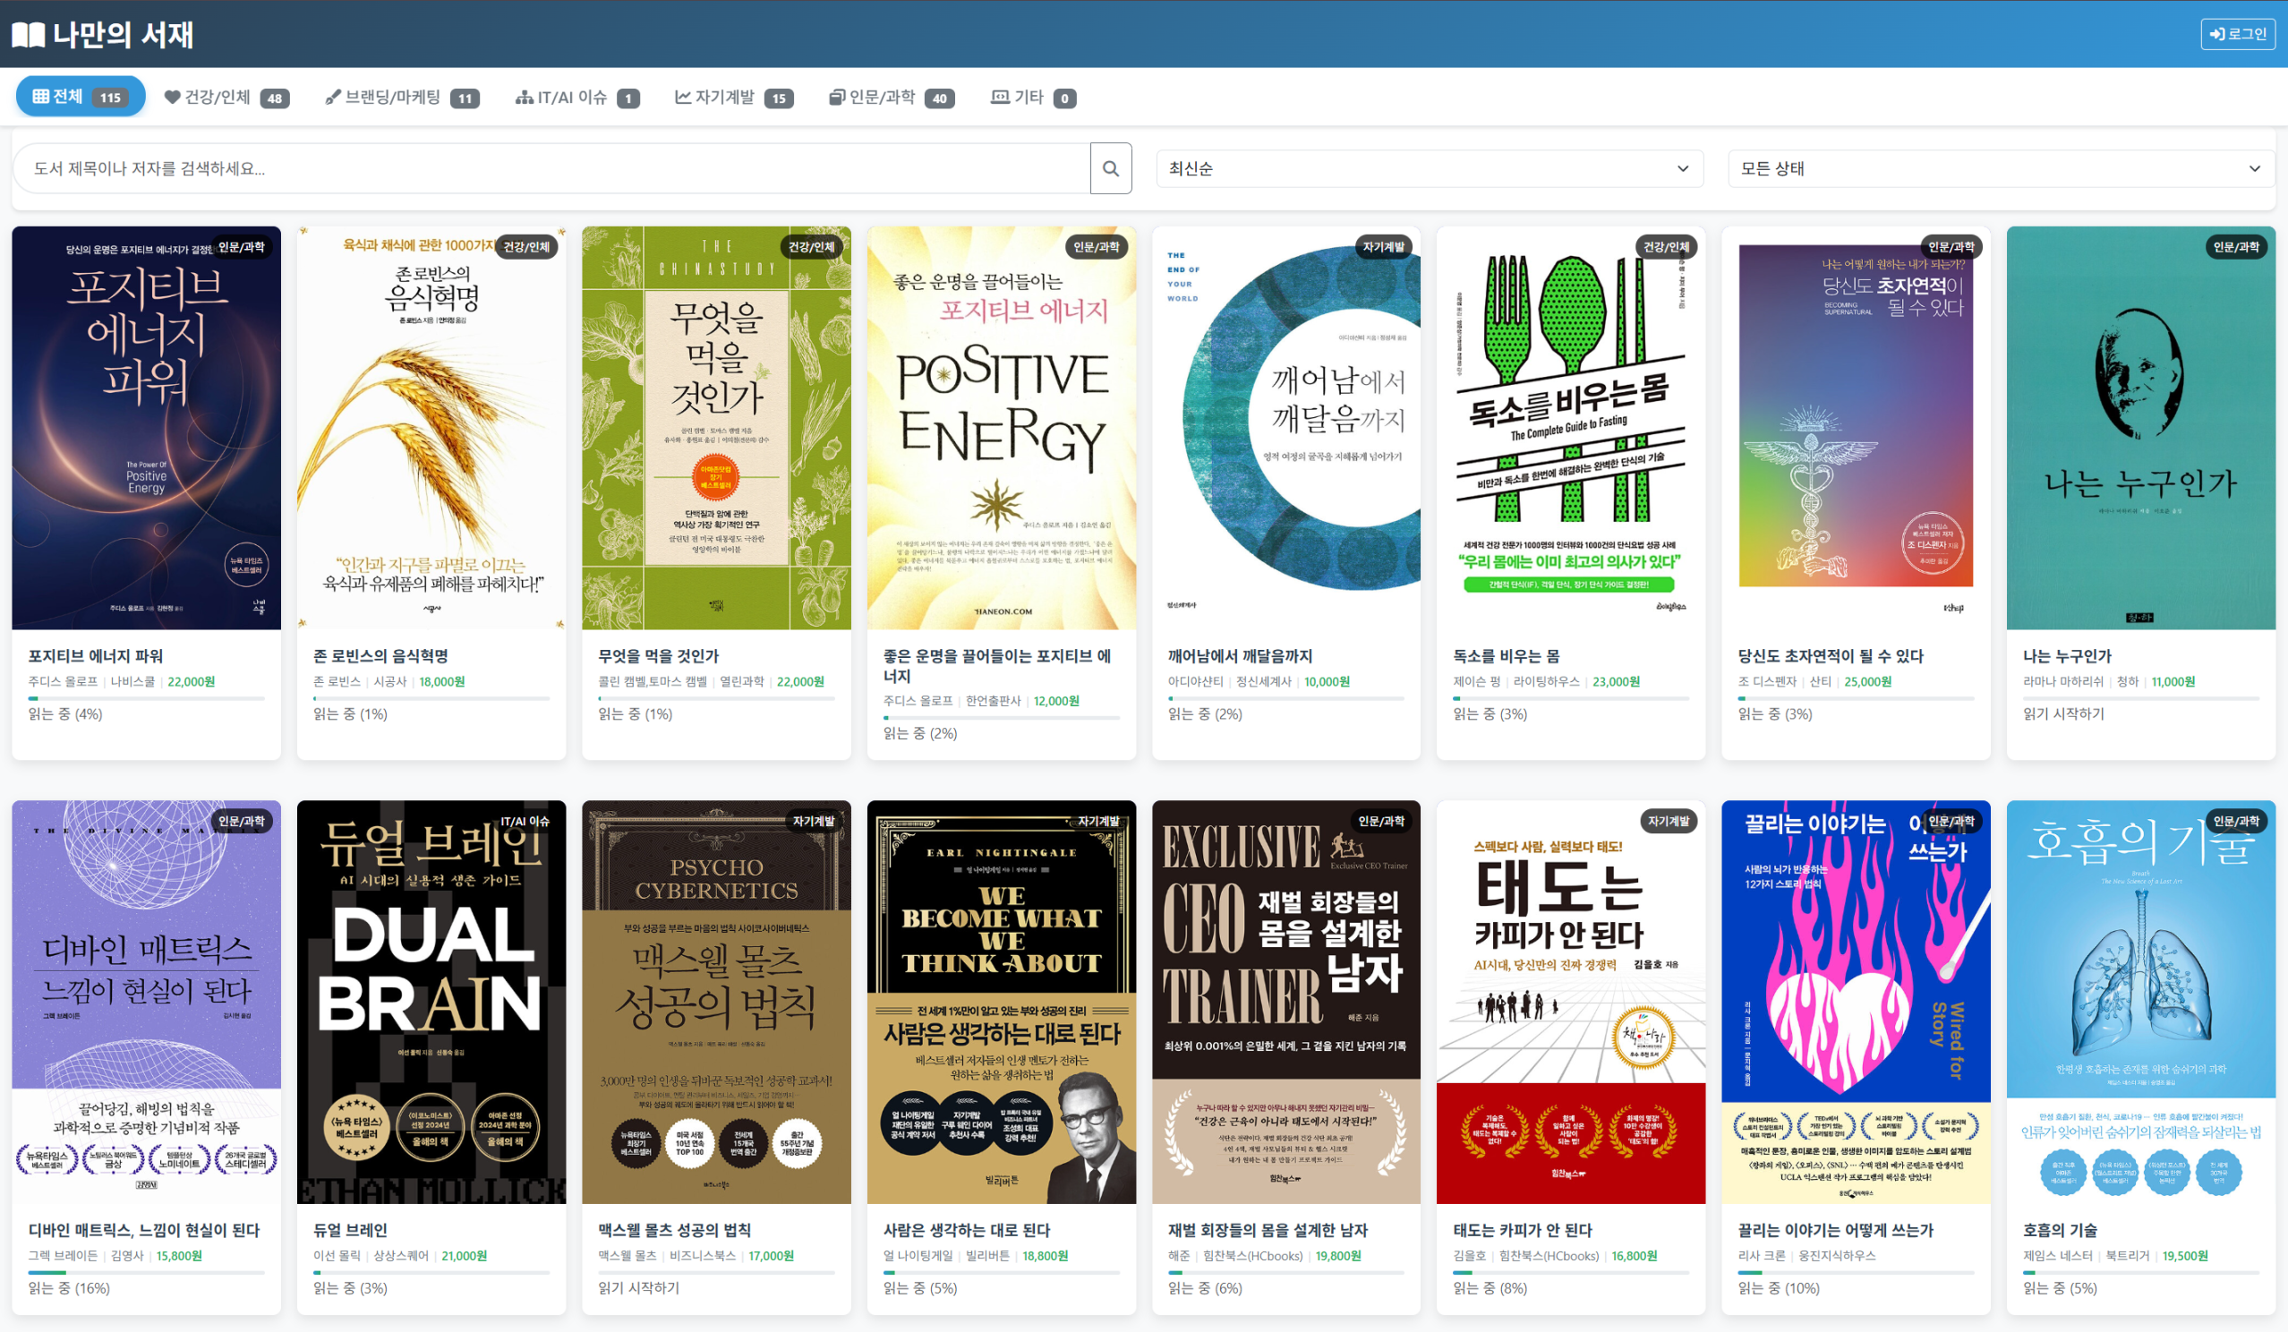The height and width of the screenshot is (1332, 2288).
Task: Click the 호흡의 기술 book cover
Action: pyautogui.click(x=2140, y=1002)
